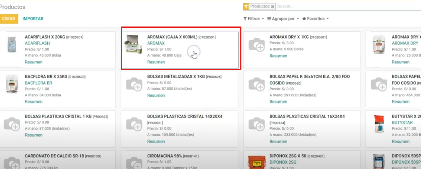The width and height of the screenshot is (421, 169).
Task: Remove the Productos filter tag
Action: pos(272,6)
